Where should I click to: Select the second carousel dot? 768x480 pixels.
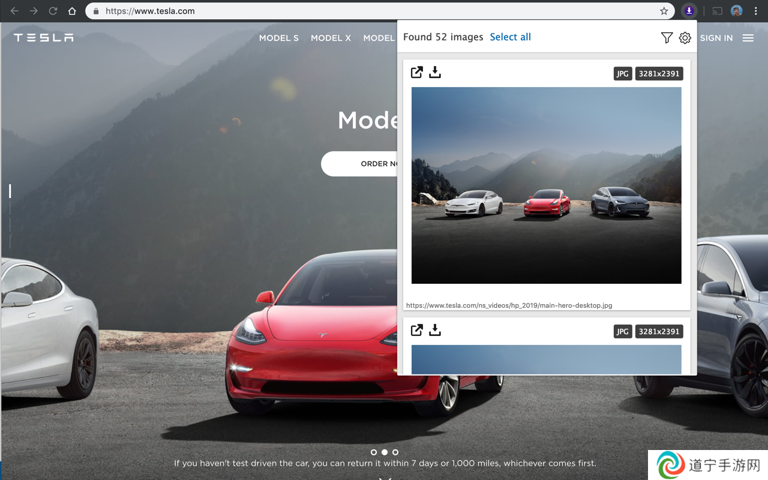385,452
